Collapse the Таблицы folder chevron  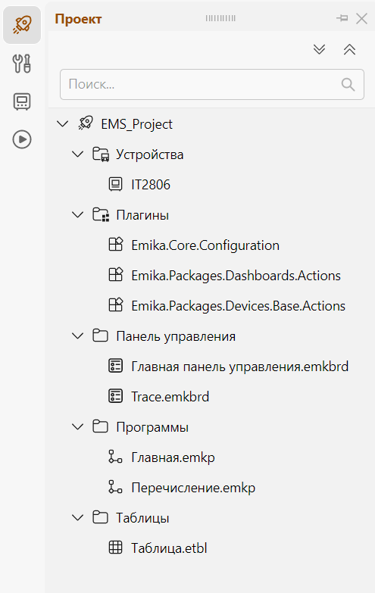tap(77, 518)
